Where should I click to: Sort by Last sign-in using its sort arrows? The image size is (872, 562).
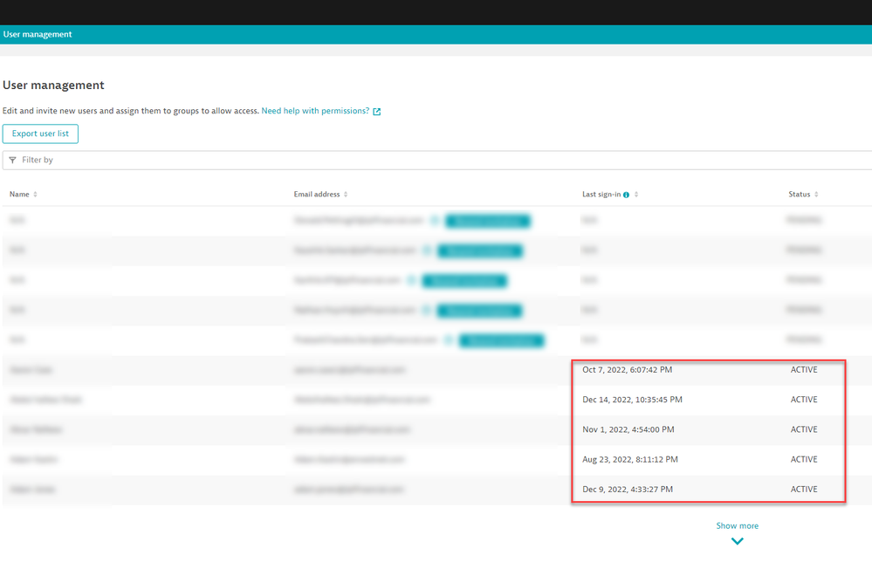point(637,195)
